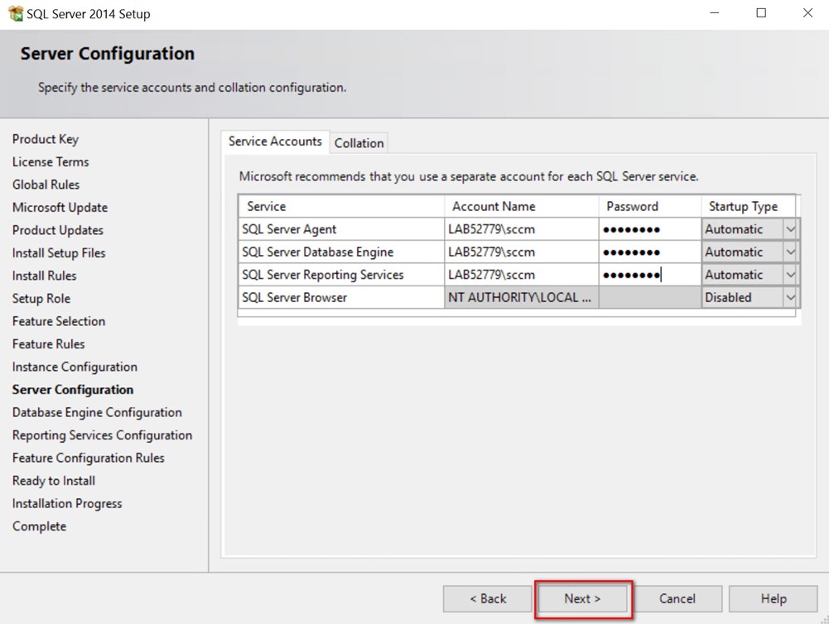Minimize the SQL Server 2014 Setup window
This screenshot has height=624, width=829.
click(714, 12)
